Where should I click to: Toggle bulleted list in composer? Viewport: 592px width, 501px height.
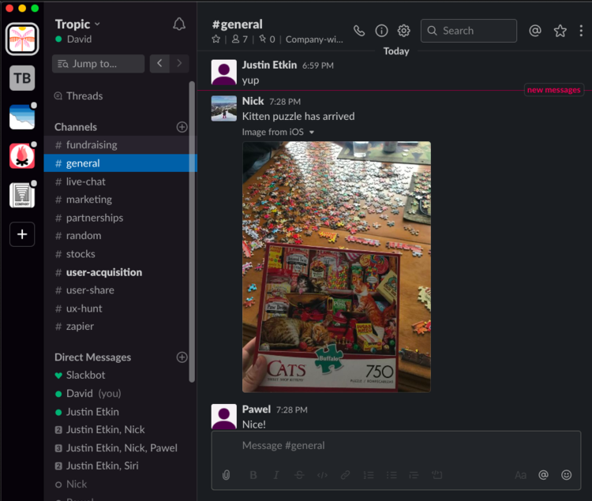pyautogui.click(x=392, y=475)
